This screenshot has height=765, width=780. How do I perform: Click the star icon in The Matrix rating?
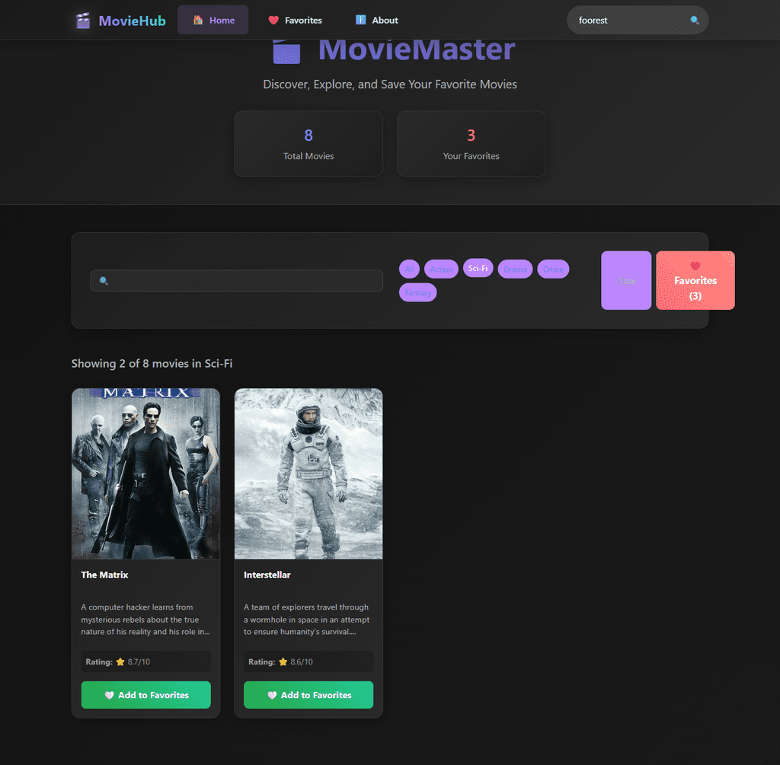pos(120,661)
